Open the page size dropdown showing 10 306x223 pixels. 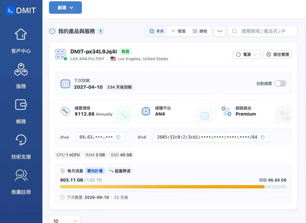[65, 221]
